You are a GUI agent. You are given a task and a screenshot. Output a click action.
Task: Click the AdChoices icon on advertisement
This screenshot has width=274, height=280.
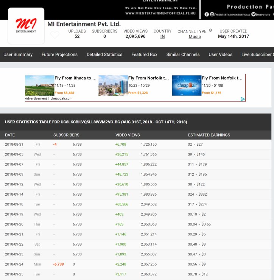pos(243,99)
